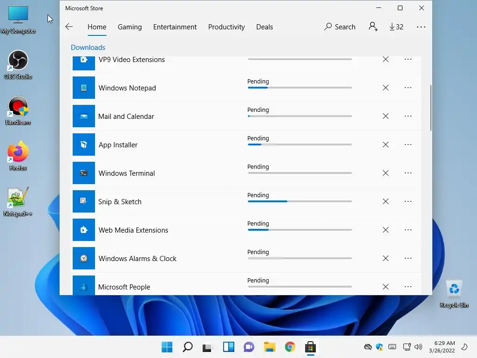Viewport: 477px width, 358px height.
Task: Select the Windows Terminal app name
Action: click(x=127, y=173)
